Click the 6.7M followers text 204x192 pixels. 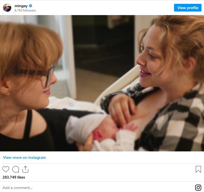(25, 10)
